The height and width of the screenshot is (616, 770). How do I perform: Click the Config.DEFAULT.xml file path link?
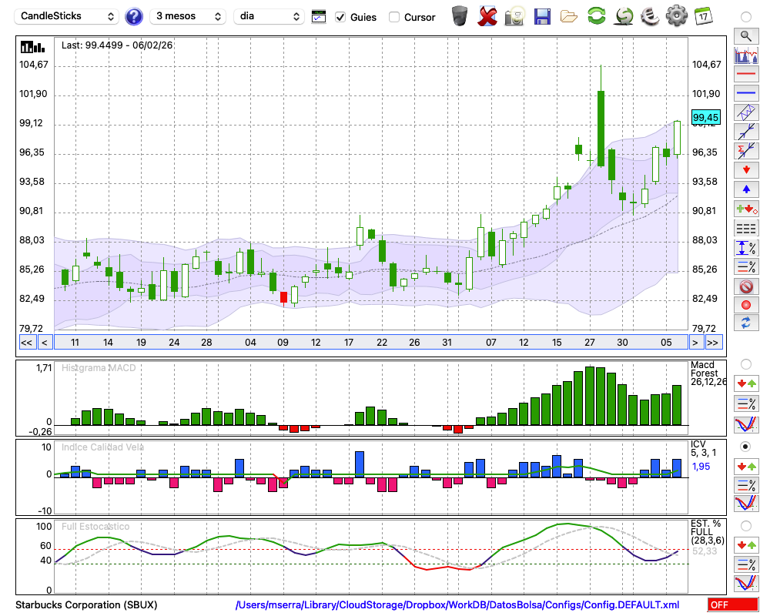[457, 605]
